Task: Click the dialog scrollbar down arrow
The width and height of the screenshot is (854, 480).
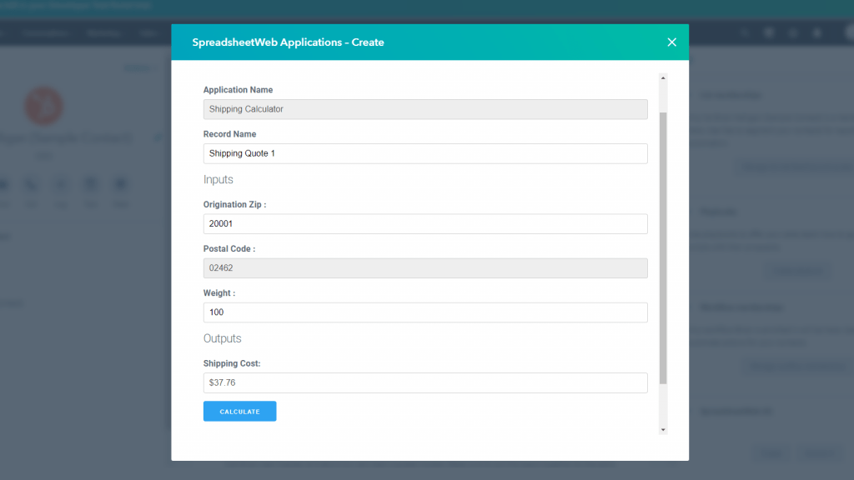Action: tap(663, 429)
